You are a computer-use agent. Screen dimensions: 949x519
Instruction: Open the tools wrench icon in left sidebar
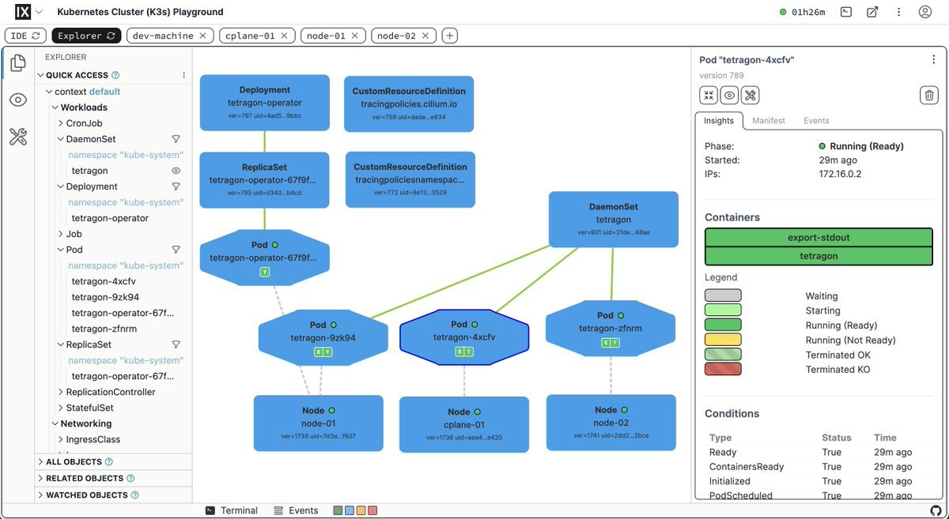[18, 137]
